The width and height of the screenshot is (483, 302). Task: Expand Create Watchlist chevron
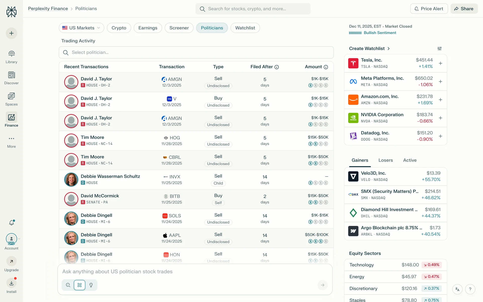click(x=389, y=49)
